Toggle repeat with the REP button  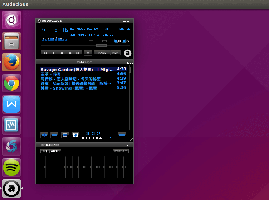115,53
